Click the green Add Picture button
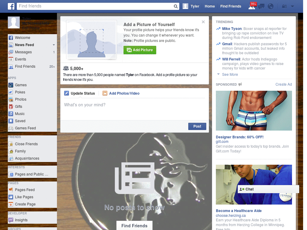Viewport: 307px width, 230px height. [x=140, y=50]
